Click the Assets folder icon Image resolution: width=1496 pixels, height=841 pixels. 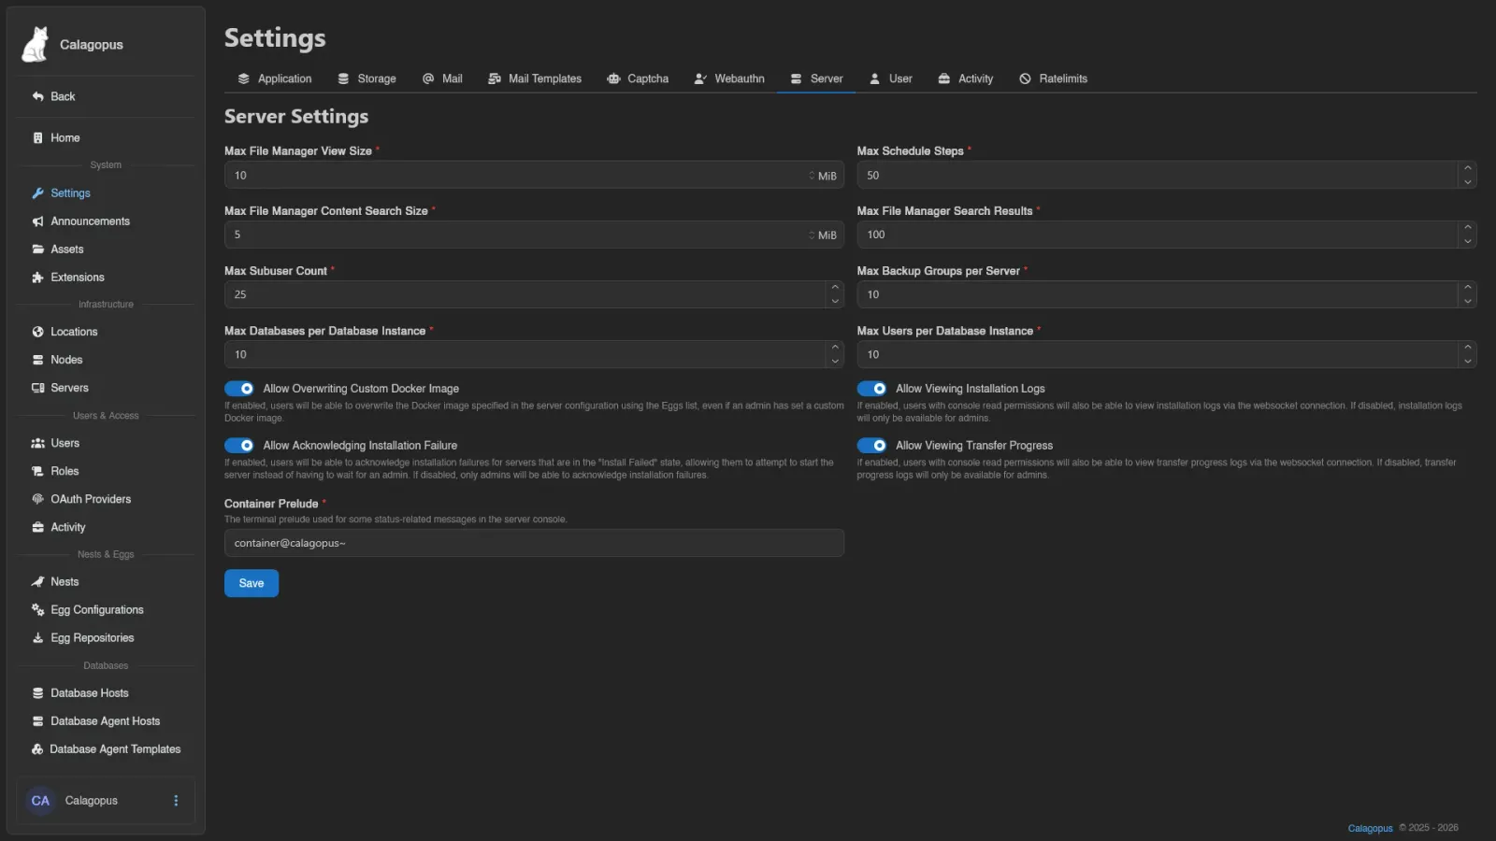point(38,249)
